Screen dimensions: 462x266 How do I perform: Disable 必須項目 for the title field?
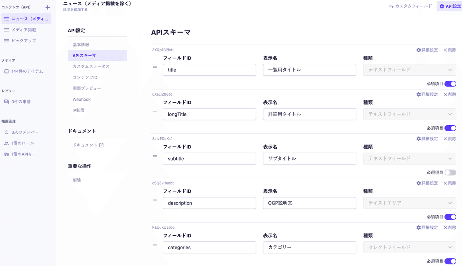pos(450,83)
